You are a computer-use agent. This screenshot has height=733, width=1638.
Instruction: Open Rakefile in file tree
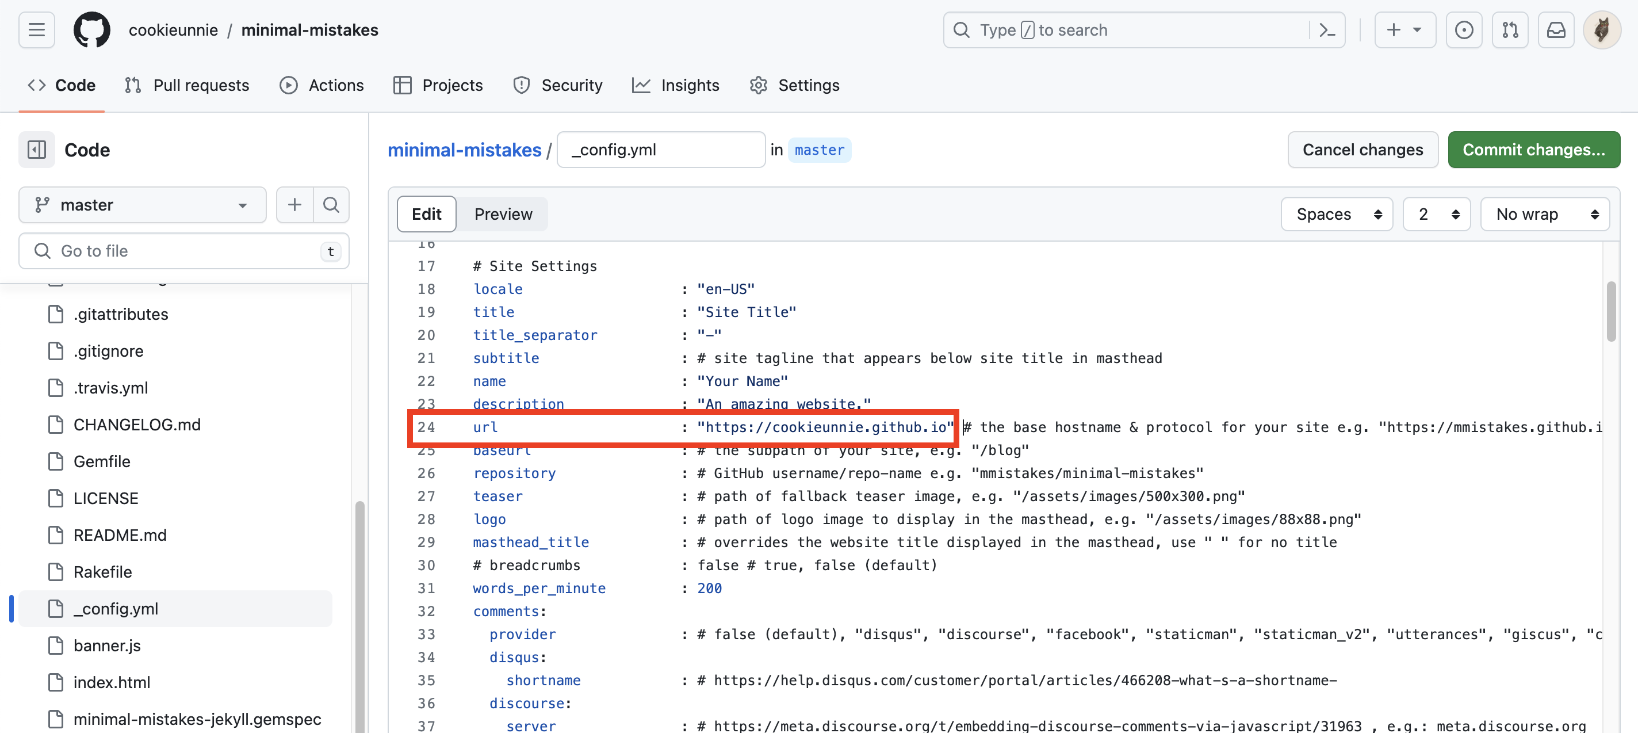coord(102,571)
